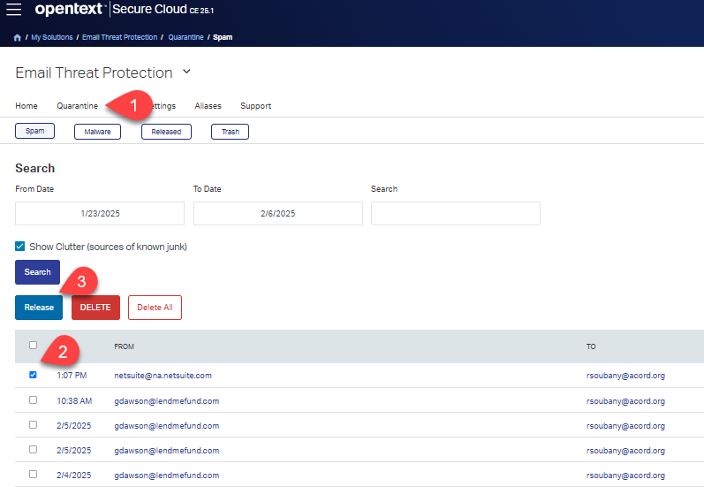704x487 pixels.
Task: Open the Home tab
Action: click(x=26, y=106)
